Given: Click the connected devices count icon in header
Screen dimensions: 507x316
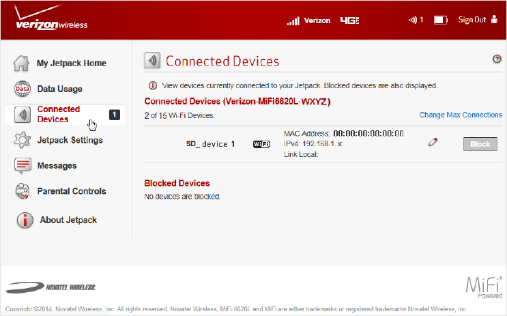Looking at the screenshot, I should click(416, 20).
